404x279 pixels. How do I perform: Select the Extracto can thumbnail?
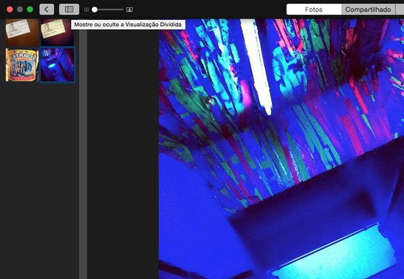coord(22,65)
